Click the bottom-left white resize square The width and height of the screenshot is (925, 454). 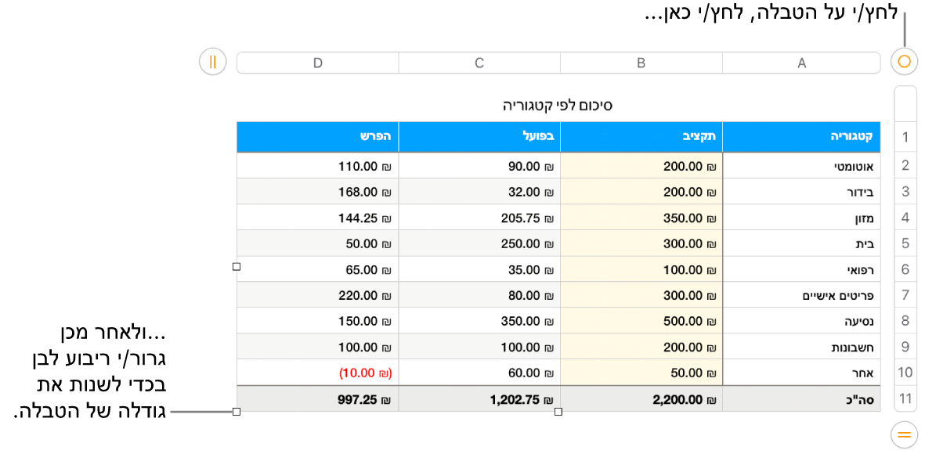237,412
